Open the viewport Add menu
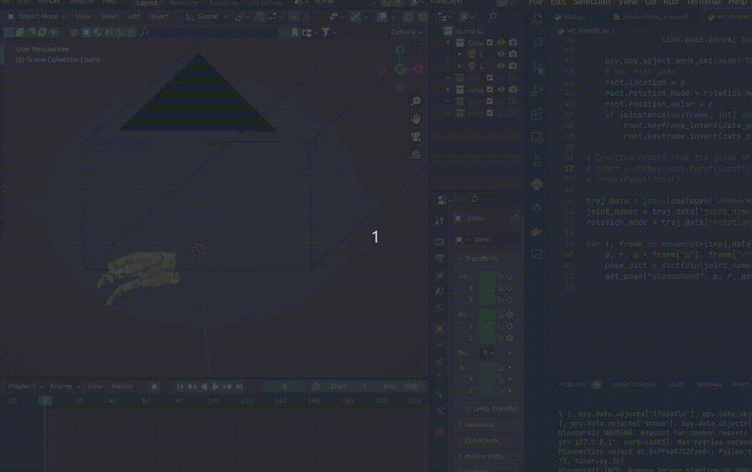Viewport: 752px width, 472px height. [x=134, y=16]
